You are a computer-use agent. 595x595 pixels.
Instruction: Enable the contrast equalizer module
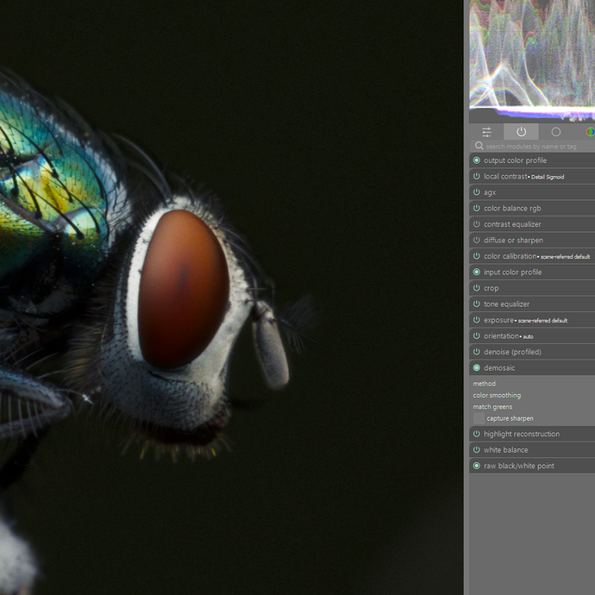click(x=477, y=224)
